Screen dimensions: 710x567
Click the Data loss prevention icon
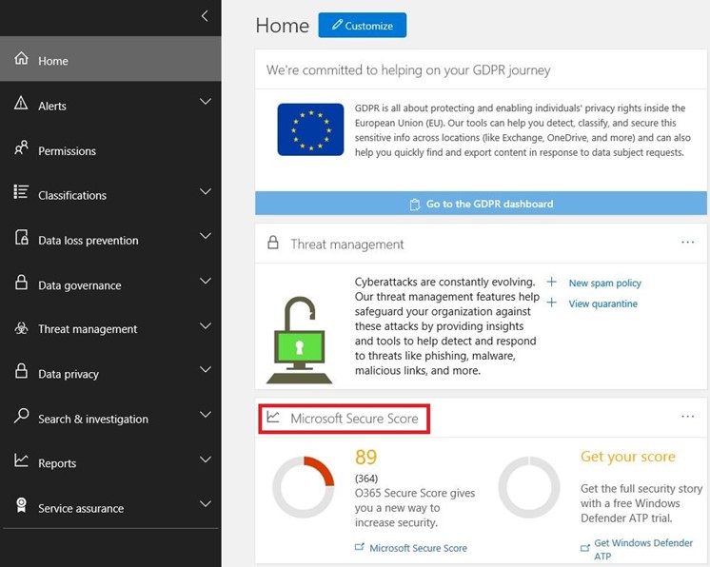point(21,237)
